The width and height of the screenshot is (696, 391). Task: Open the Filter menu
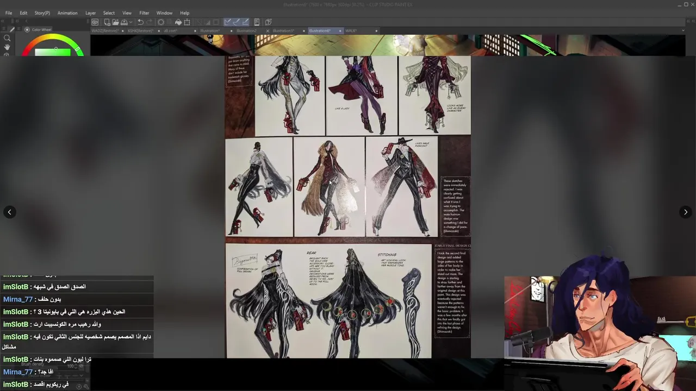[144, 13]
